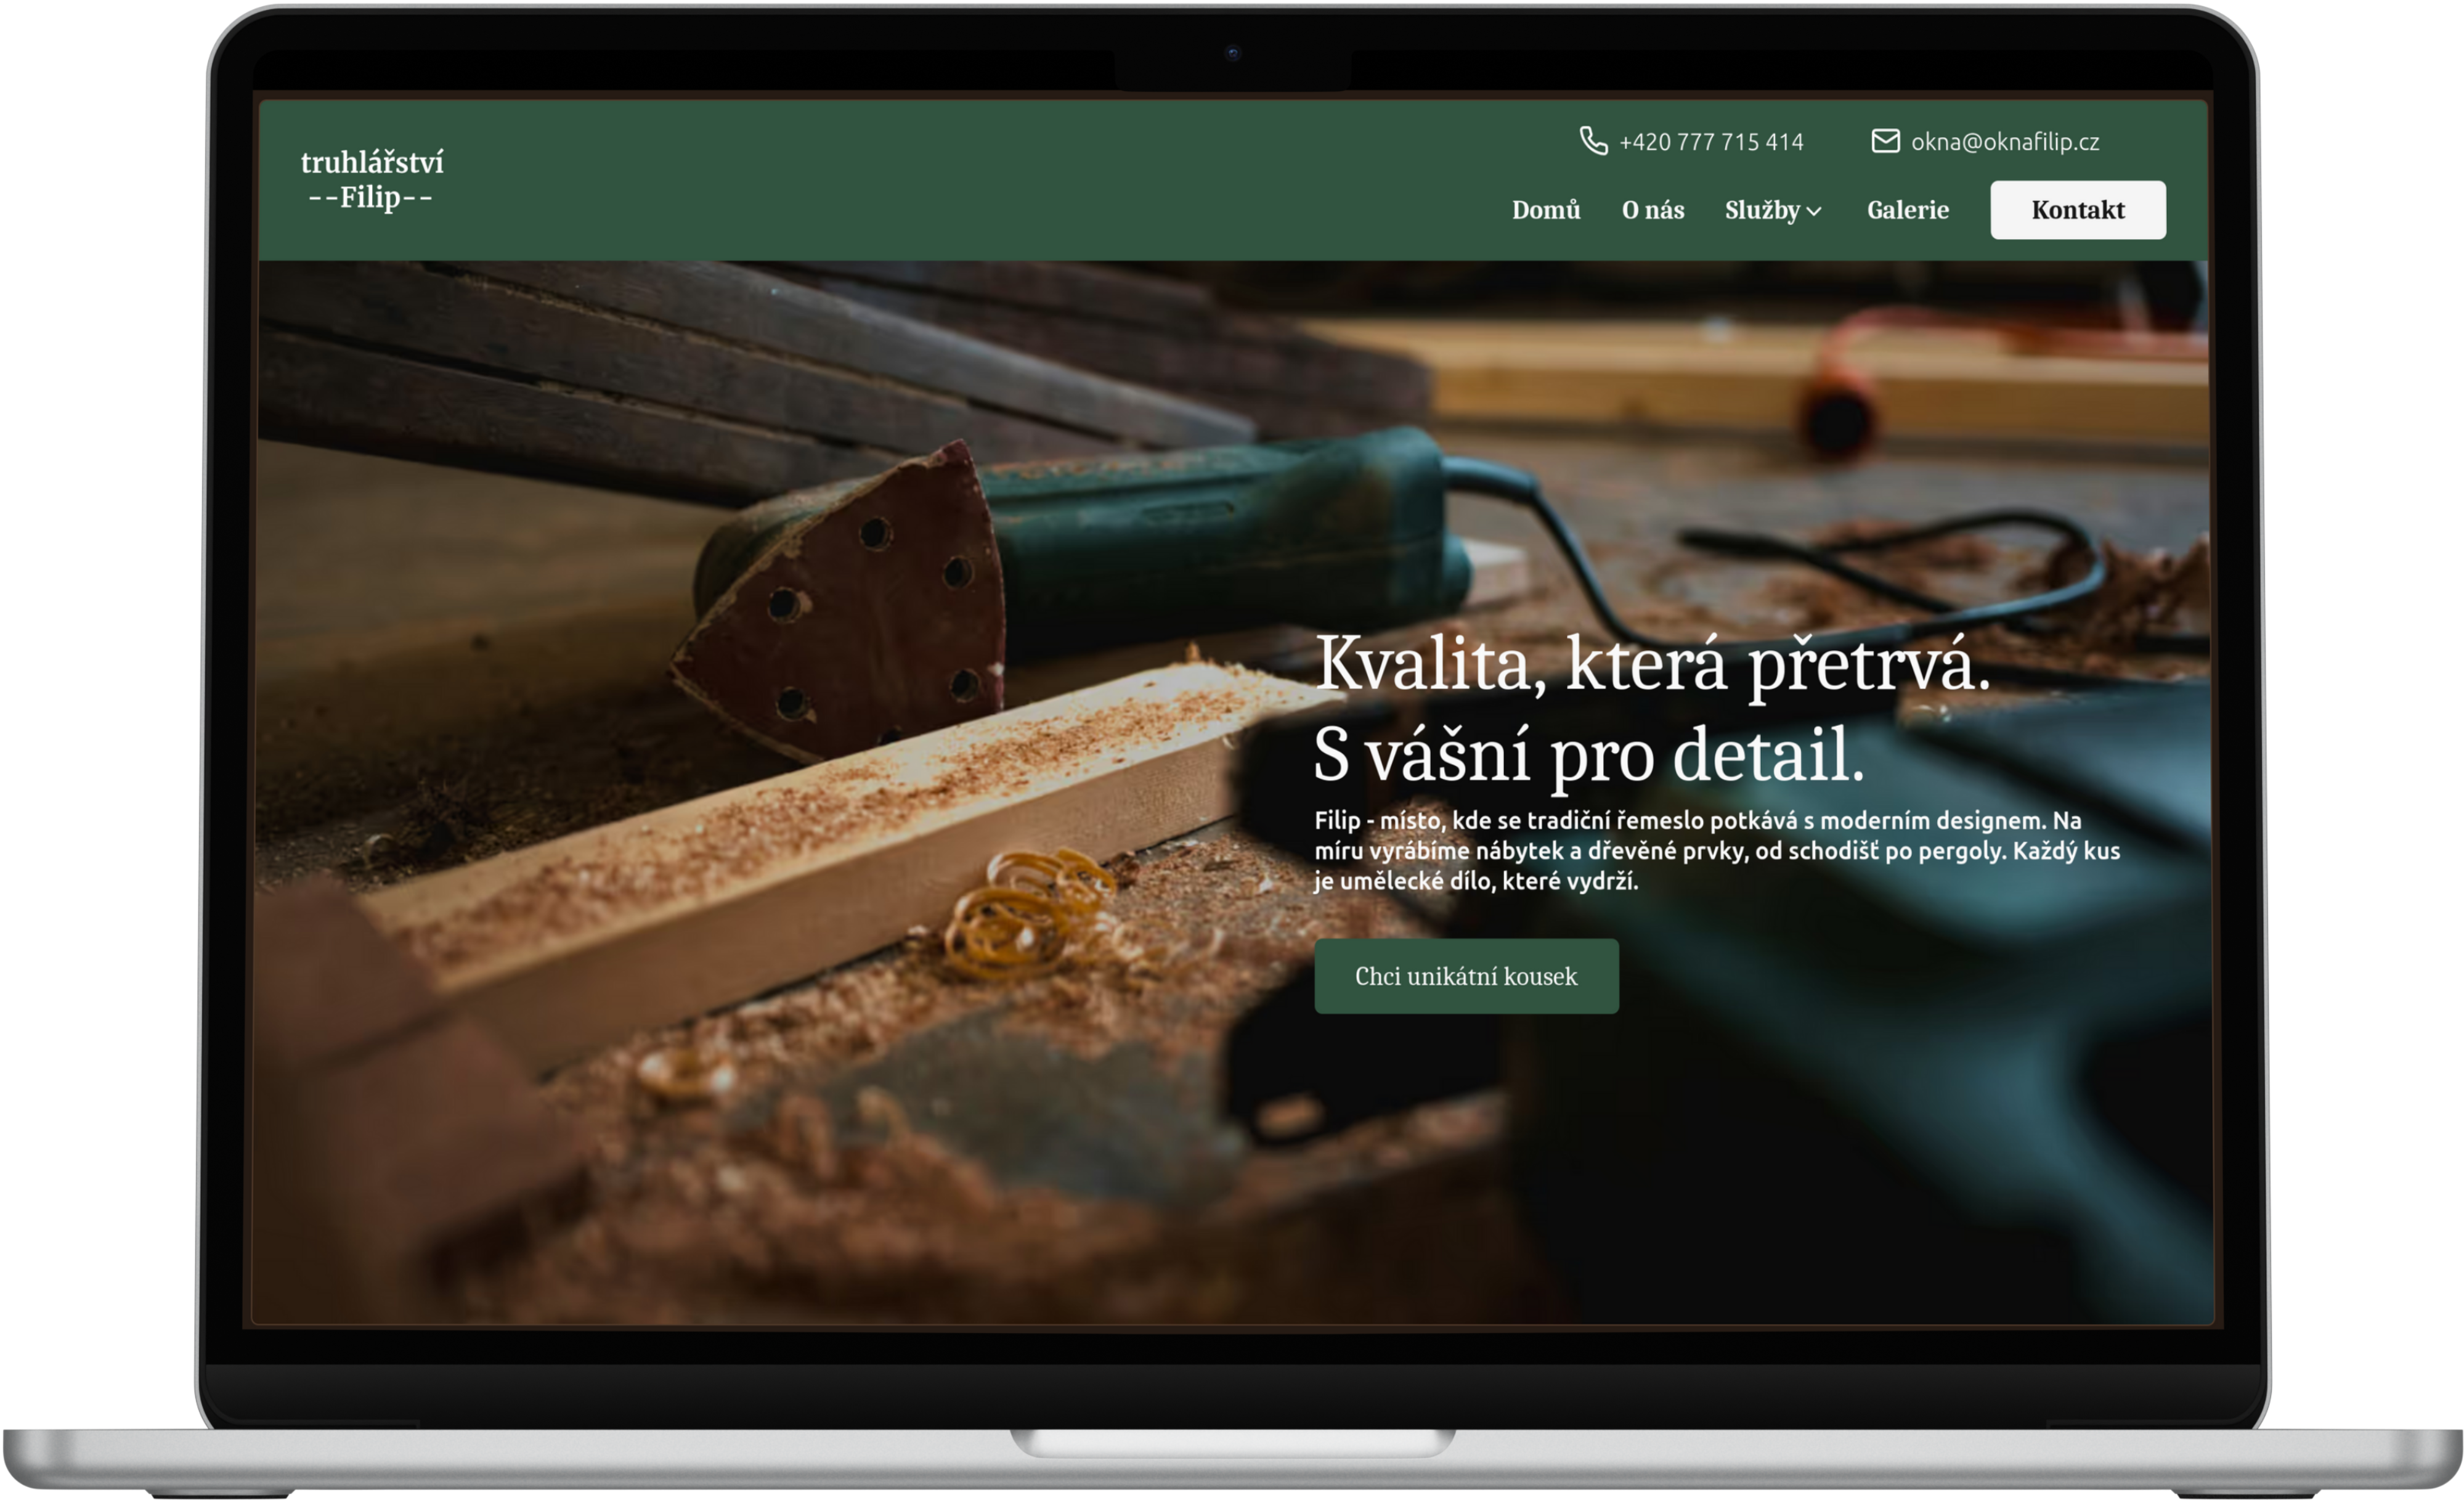Click the heading Kvalita, která přetrvá

tap(1652, 664)
